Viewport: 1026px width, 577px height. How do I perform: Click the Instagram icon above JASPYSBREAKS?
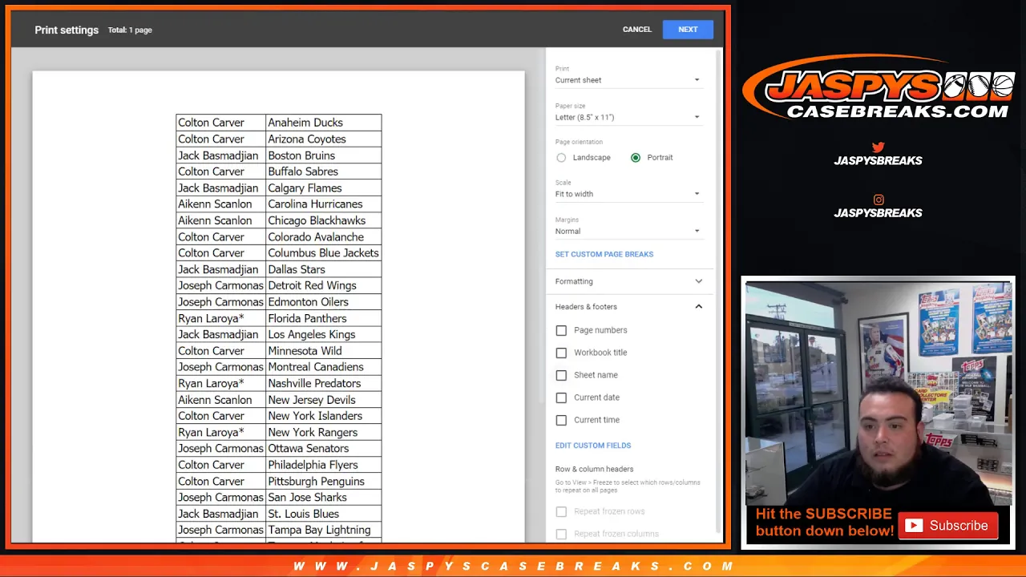click(x=879, y=200)
